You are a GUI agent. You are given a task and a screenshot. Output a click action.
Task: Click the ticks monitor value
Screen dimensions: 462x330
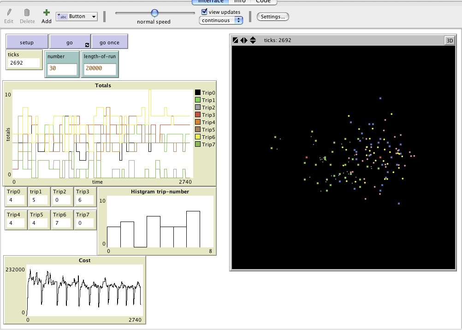pyautogui.click(x=23, y=63)
